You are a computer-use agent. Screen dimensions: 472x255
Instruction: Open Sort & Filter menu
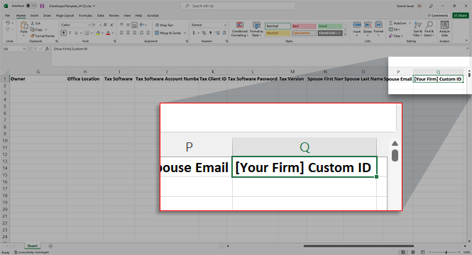click(417, 29)
